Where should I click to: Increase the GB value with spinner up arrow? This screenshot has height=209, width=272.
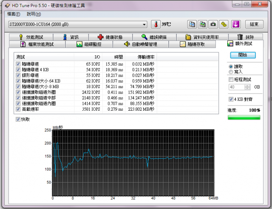[x=247, y=86]
